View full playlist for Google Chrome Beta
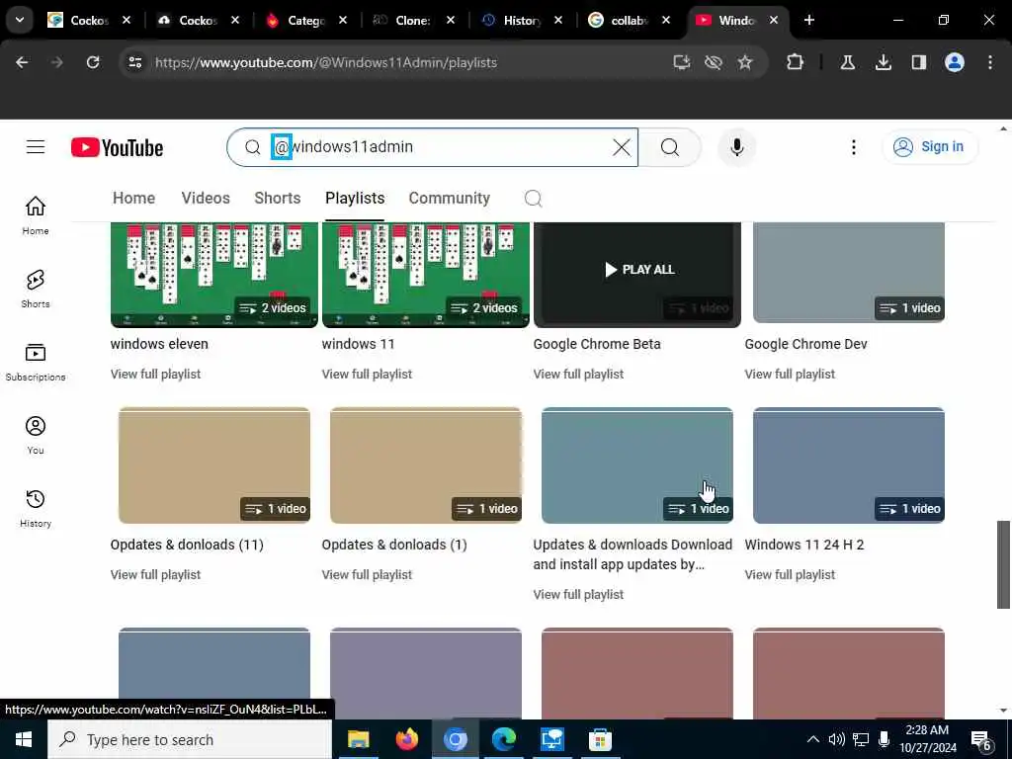Viewport: 1012px width, 759px height. tap(578, 375)
